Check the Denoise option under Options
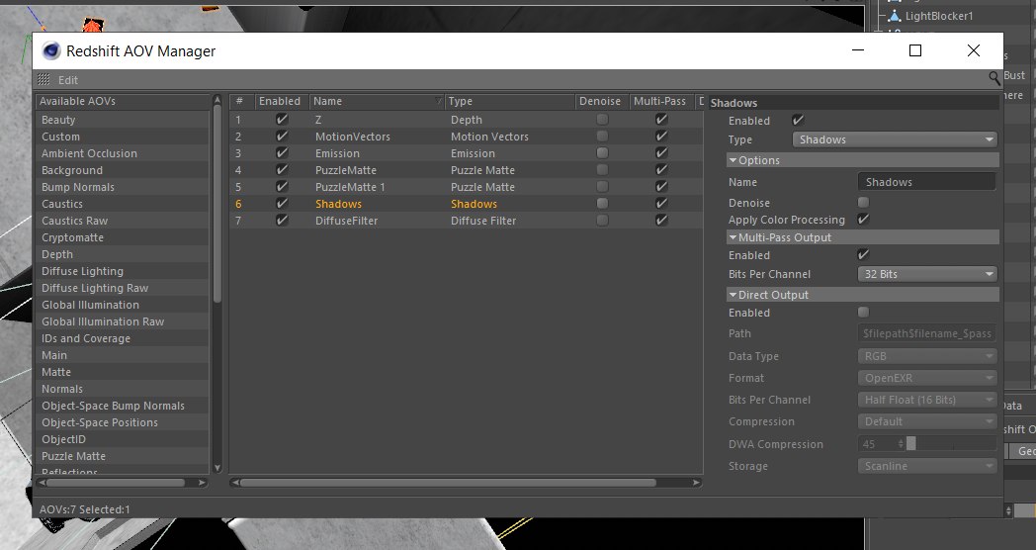This screenshot has height=550, width=1036. click(863, 202)
